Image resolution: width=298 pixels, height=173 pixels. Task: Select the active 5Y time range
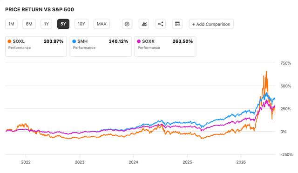[63, 24]
